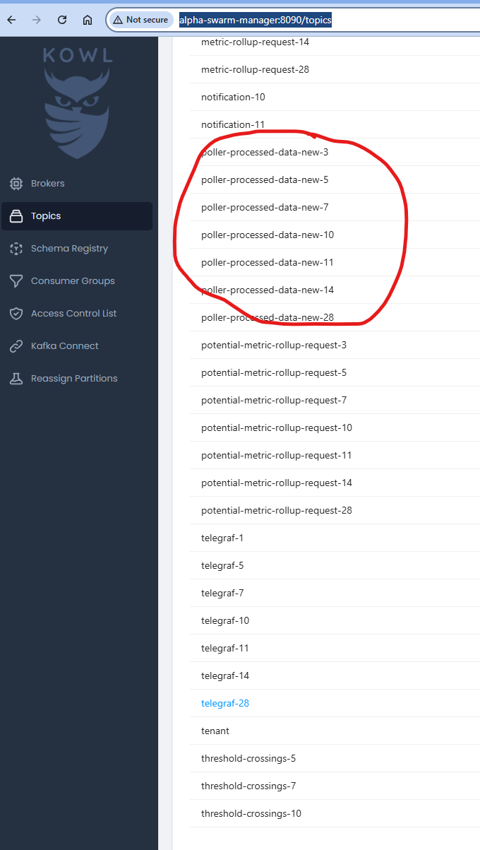Open the telegraf-28 topic link
Viewport: 480px width, 850px height.
tap(225, 704)
